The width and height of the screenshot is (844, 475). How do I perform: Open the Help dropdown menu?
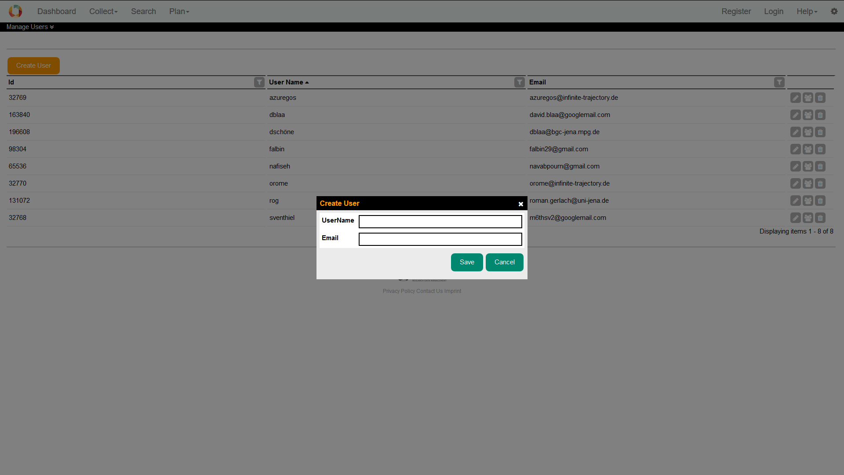pyautogui.click(x=807, y=11)
